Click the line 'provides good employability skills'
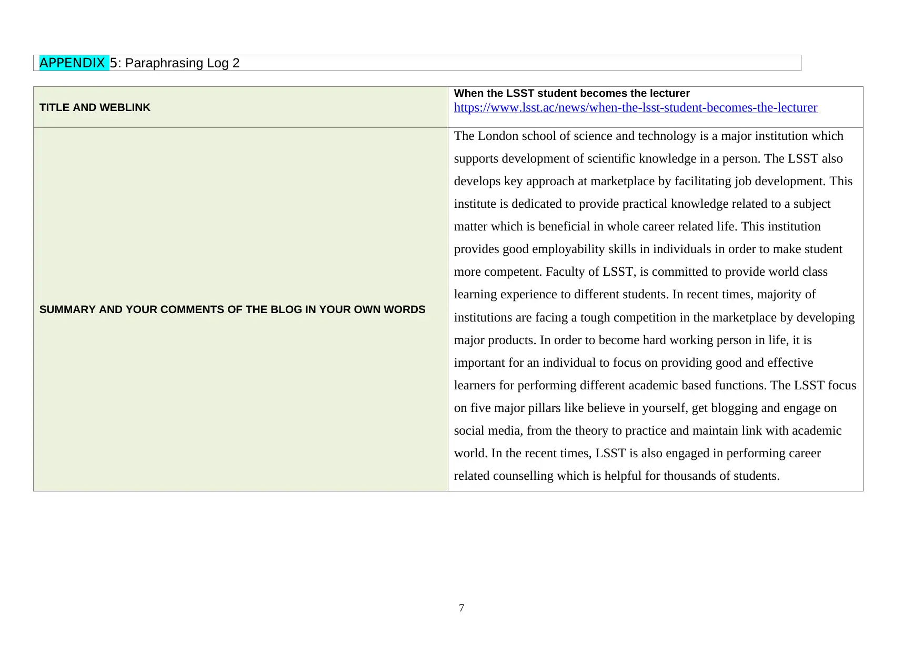The width and height of the screenshot is (923, 653). coord(648,249)
